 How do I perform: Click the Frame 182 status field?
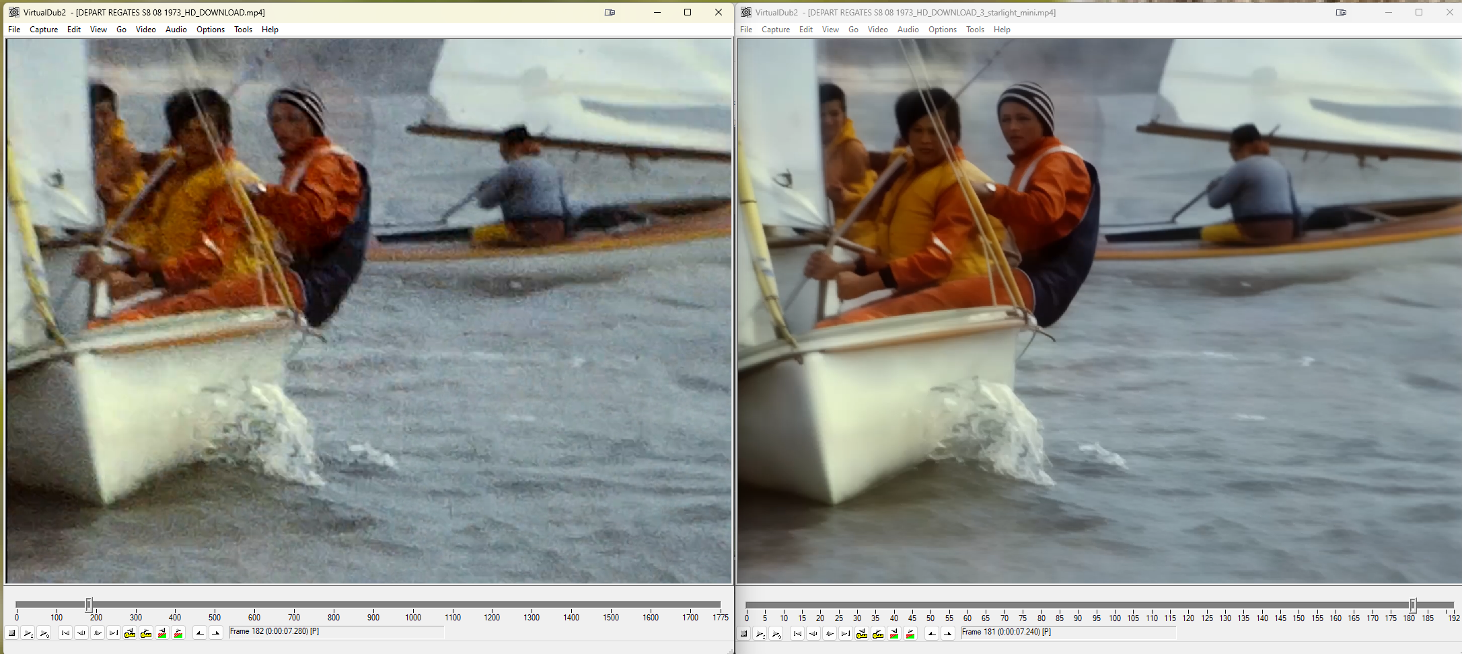click(x=336, y=632)
